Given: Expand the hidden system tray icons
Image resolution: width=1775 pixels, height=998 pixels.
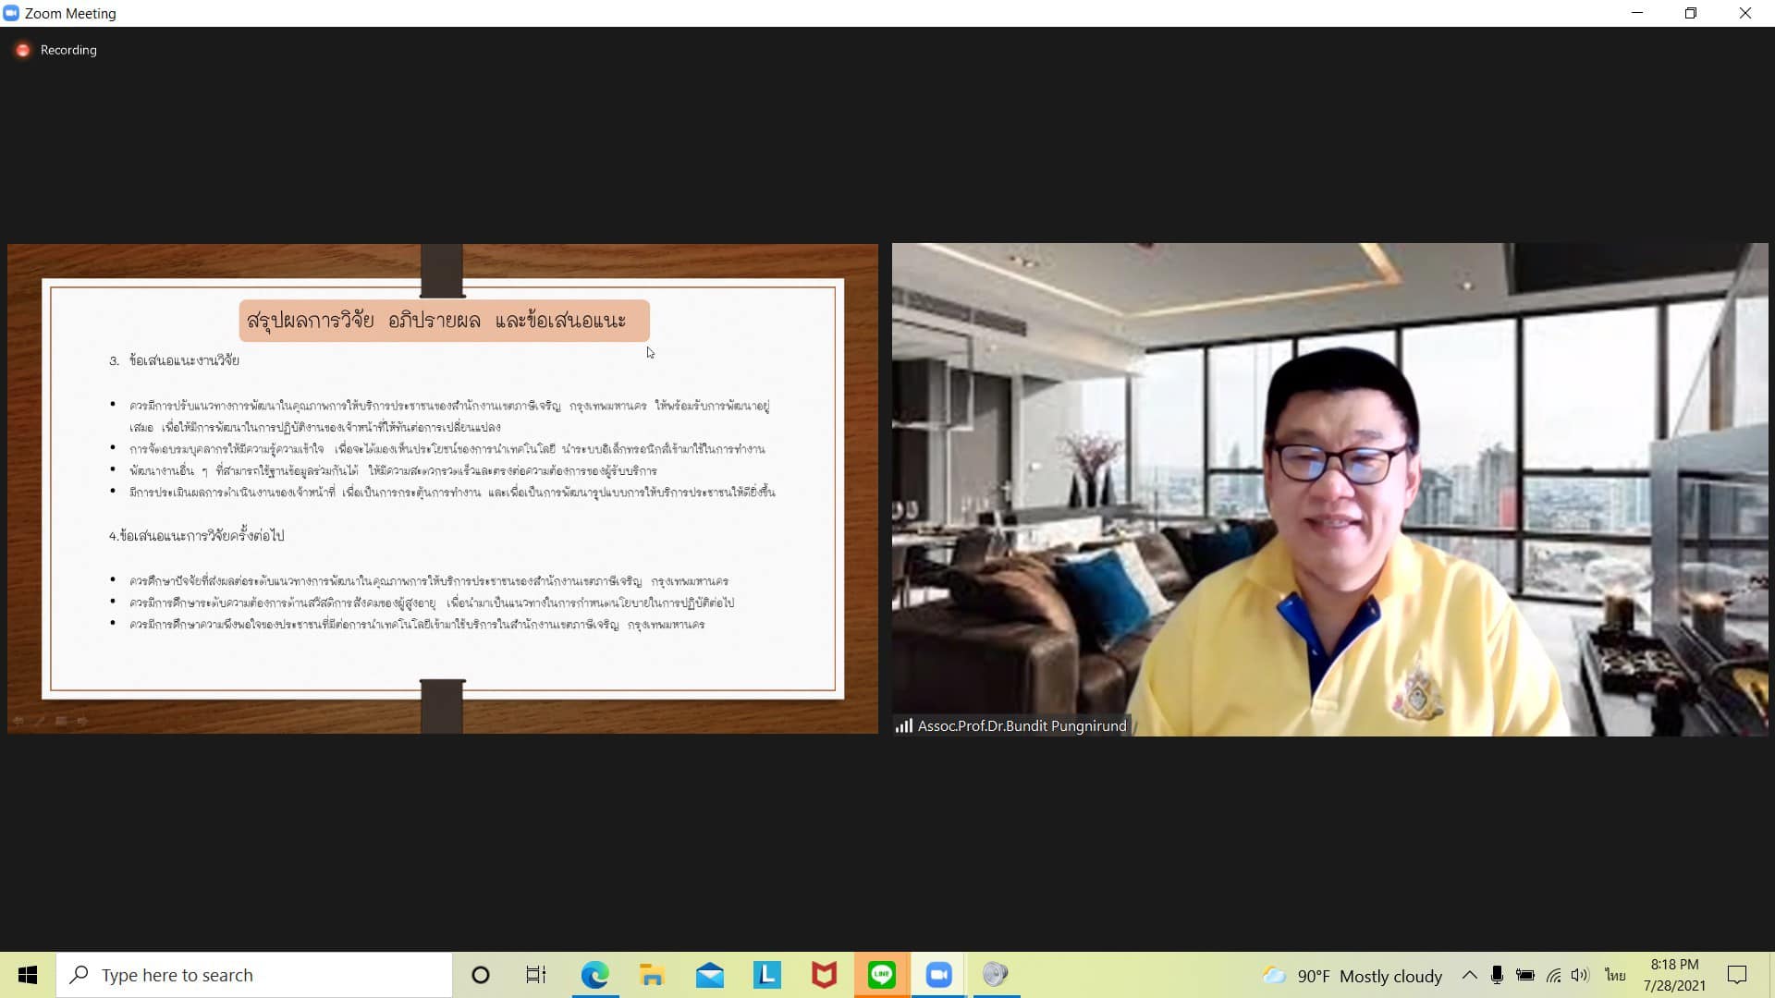Looking at the screenshot, I should click(x=1469, y=975).
